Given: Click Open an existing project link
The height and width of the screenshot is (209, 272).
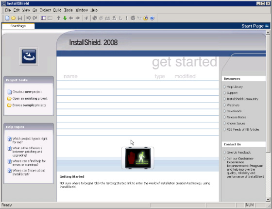Looking at the screenshot, I should [30, 98].
